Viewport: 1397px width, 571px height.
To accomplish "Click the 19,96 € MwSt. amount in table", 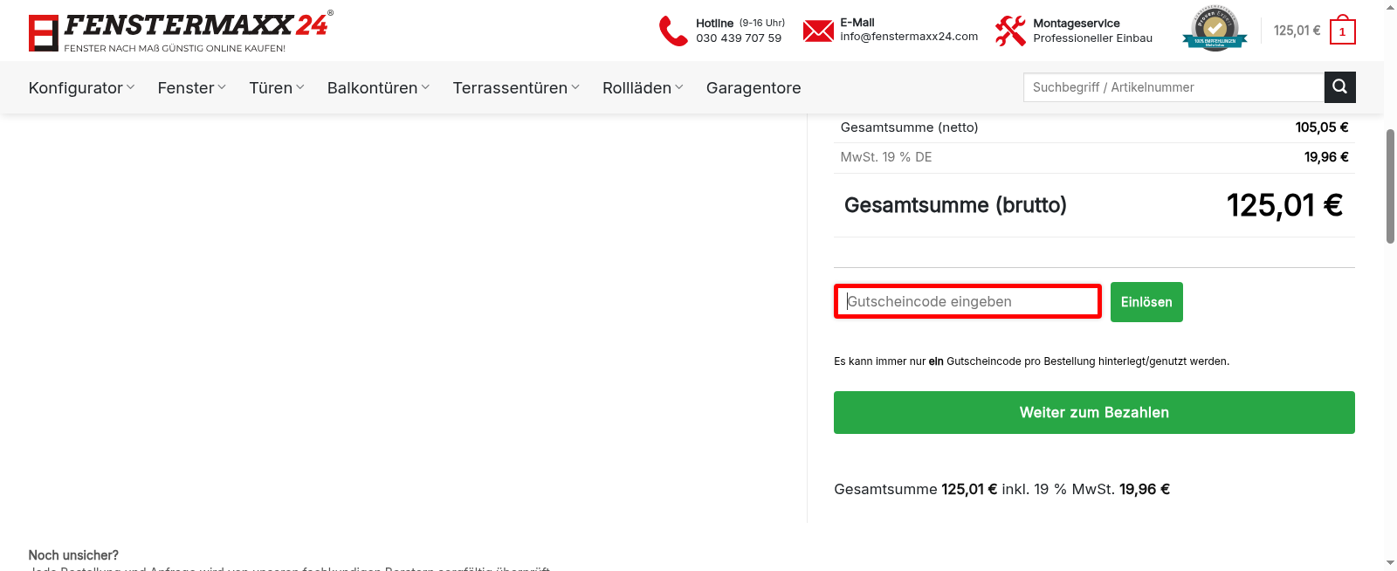I will click(1326, 157).
